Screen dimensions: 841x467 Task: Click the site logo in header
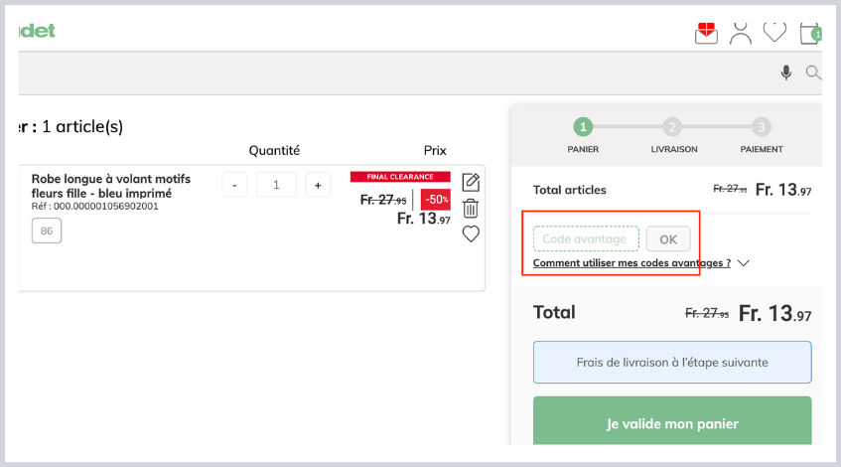(37, 31)
